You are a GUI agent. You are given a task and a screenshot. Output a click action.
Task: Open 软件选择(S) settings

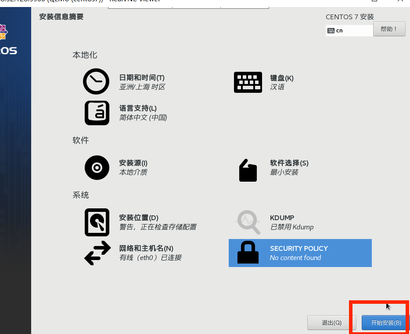[x=289, y=163]
